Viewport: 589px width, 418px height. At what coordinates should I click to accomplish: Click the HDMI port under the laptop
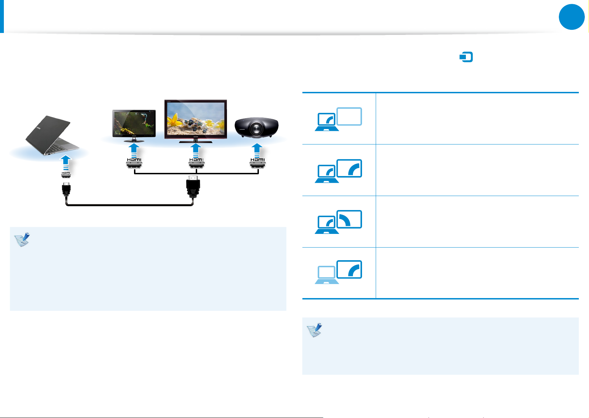coord(66,174)
